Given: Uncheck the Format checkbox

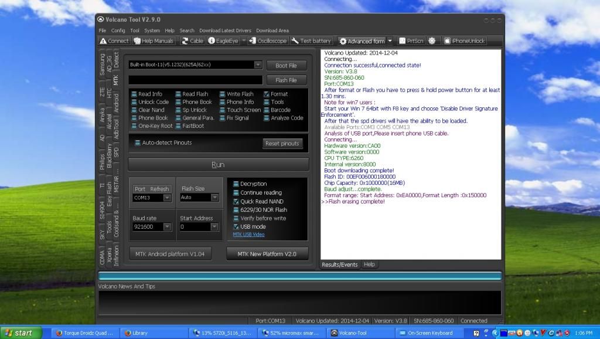Looking at the screenshot, I should pos(267,94).
